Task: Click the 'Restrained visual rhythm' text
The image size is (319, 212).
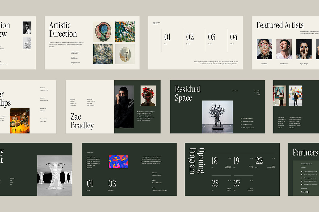Action: tap(75, 63)
